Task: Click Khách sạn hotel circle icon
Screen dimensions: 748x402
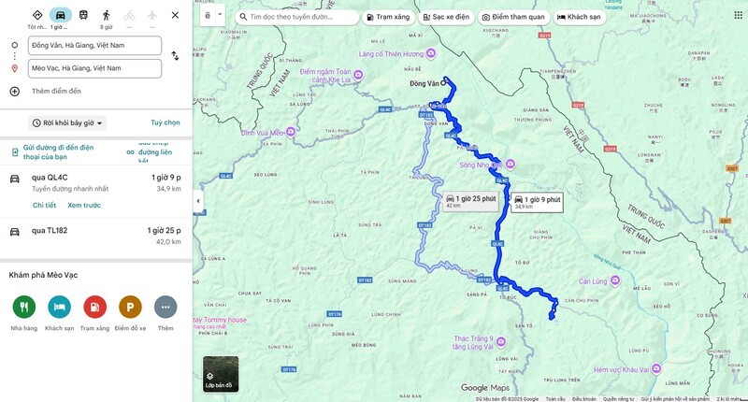Action: 59,307
